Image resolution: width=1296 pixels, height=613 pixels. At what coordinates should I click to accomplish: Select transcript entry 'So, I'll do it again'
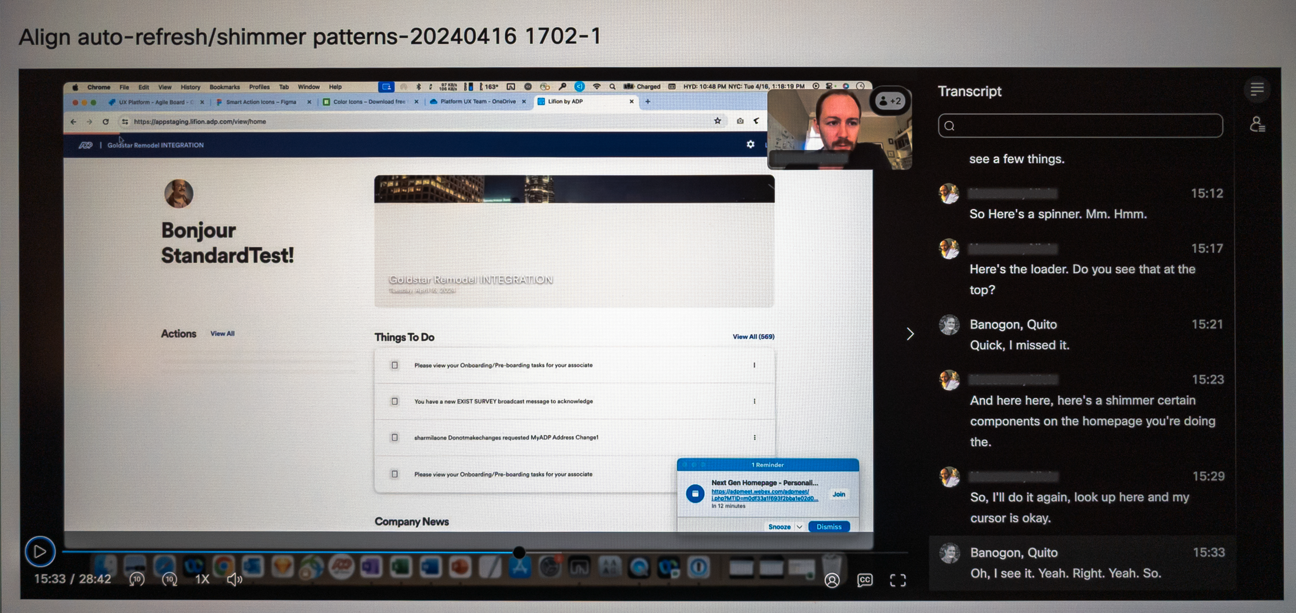tap(1080, 507)
